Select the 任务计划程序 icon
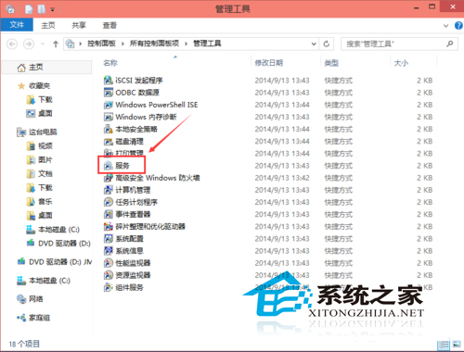This screenshot has height=352, width=464. point(108,202)
